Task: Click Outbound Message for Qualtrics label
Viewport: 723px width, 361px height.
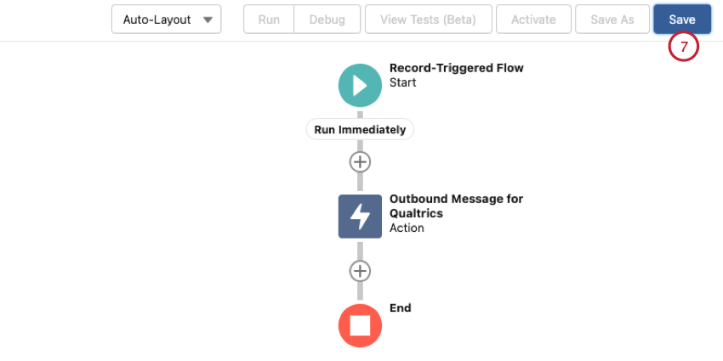Action: [457, 206]
